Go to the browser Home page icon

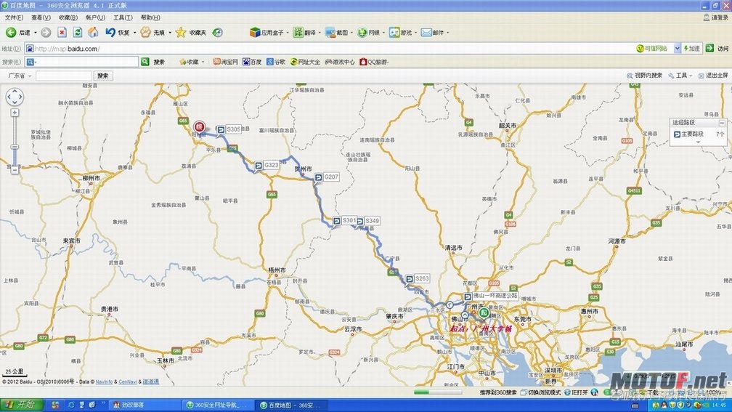(x=94, y=32)
